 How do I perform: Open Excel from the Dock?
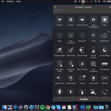(x=88, y=107)
